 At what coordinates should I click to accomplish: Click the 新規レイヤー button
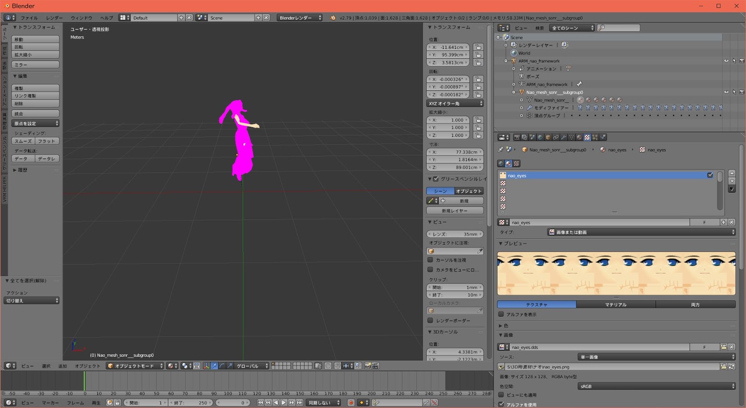(x=455, y=211)
